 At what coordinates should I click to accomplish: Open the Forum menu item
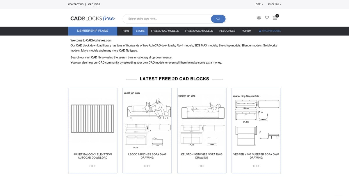point(246,31)
